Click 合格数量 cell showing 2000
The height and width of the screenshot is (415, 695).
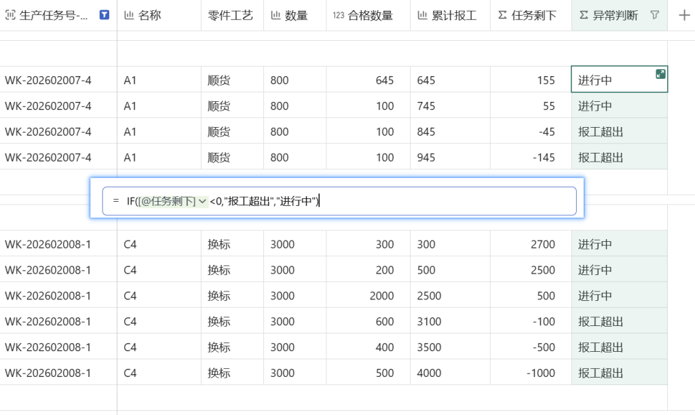(x=369, y=295)
